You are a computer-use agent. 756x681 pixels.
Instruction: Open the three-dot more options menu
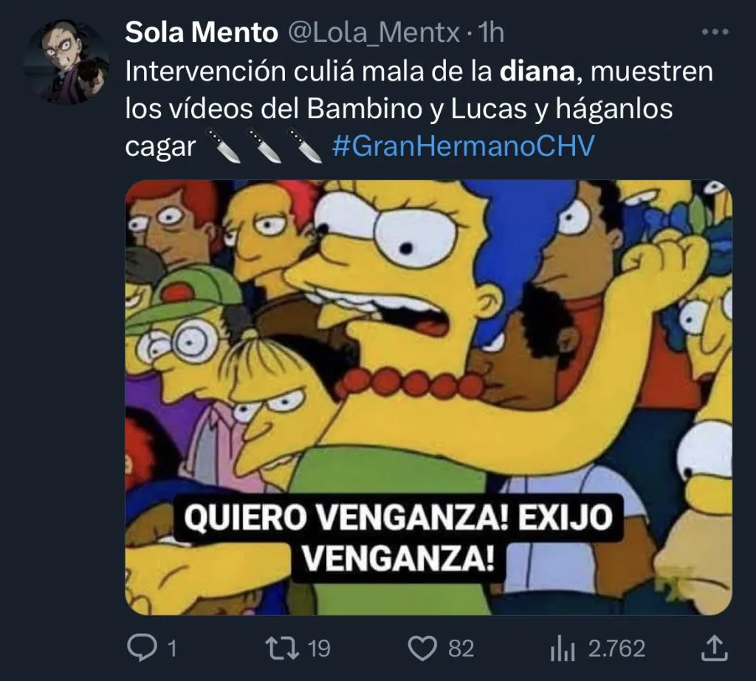point(715,32)
